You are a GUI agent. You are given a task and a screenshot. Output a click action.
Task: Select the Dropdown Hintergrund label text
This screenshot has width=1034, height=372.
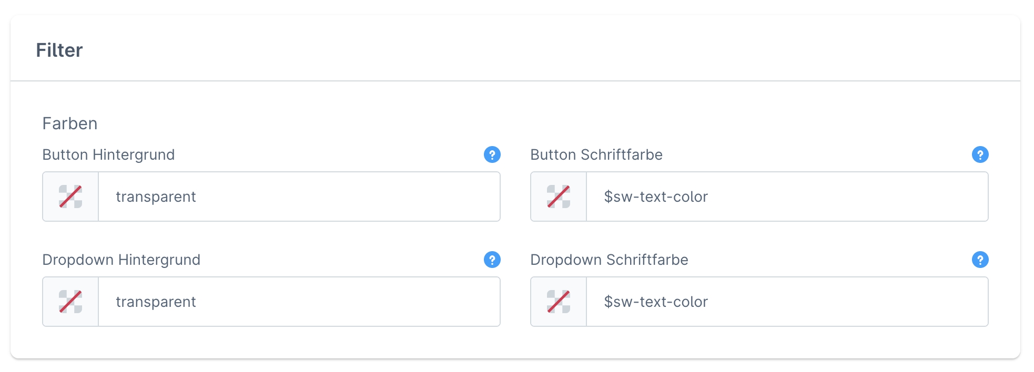(121, 260)
